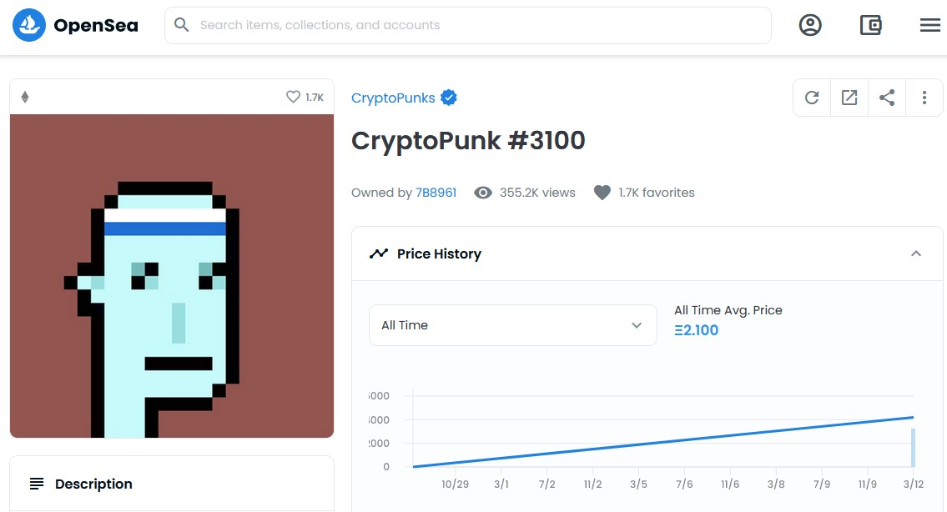This screenshot has height=512, width=947.
Task: Click the OpenSea sailboat logo
Action: (28, 26)
